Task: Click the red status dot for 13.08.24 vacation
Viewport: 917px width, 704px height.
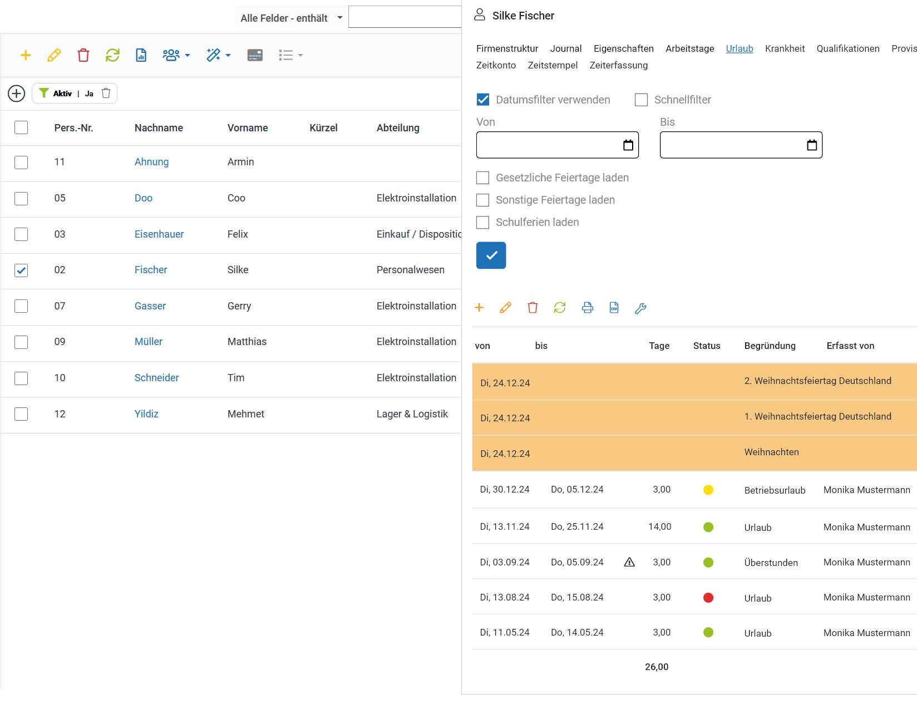Action: (708, 598)
